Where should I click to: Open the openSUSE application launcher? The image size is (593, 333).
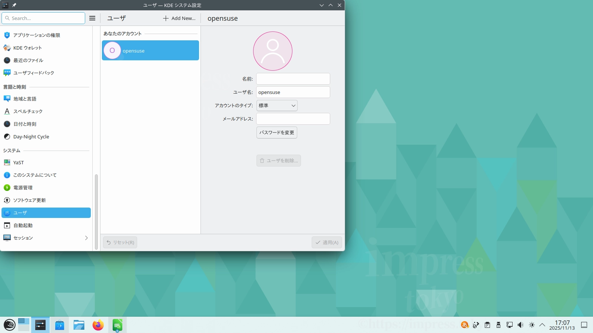tap(9, 325)
